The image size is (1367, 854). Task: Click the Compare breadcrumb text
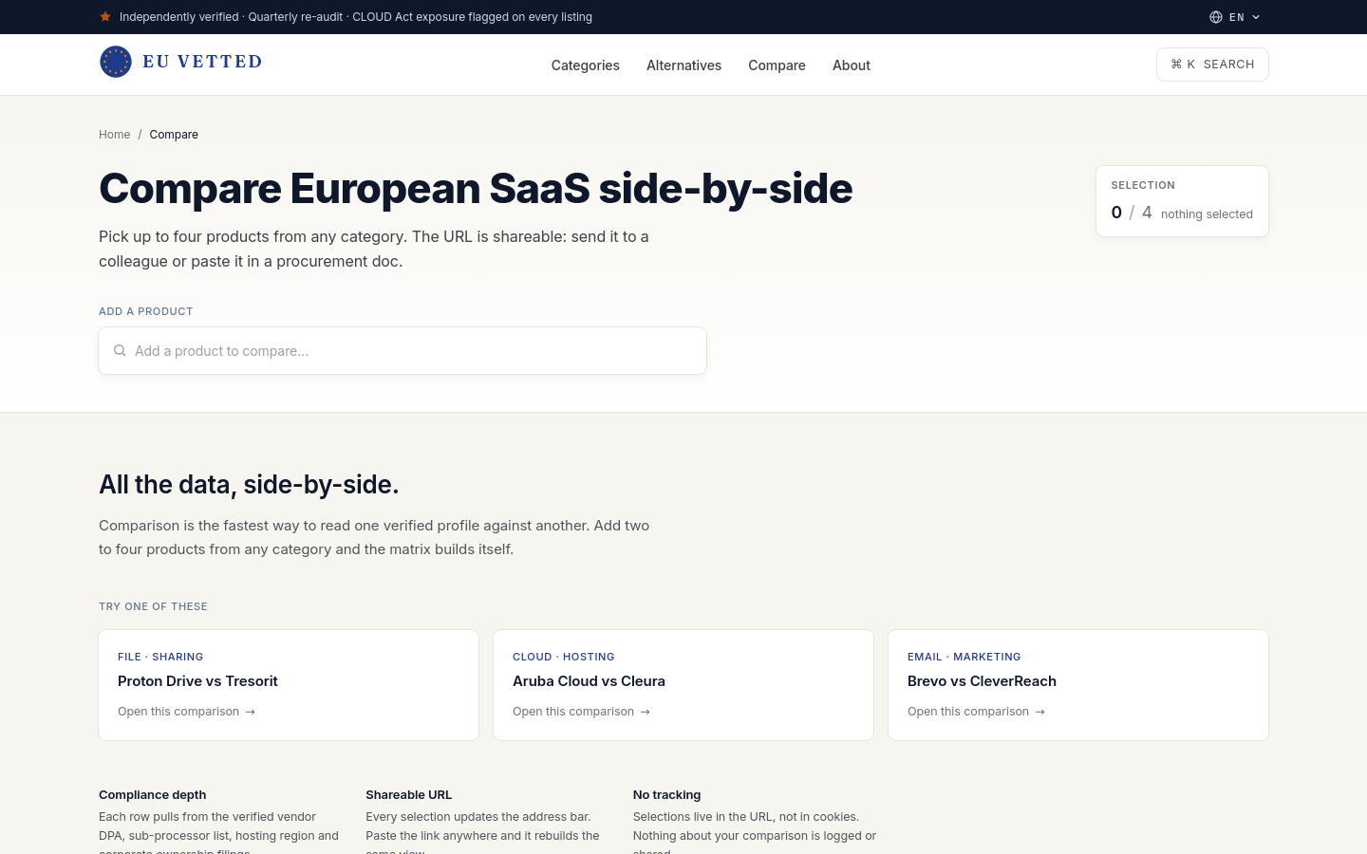(174, 135)
